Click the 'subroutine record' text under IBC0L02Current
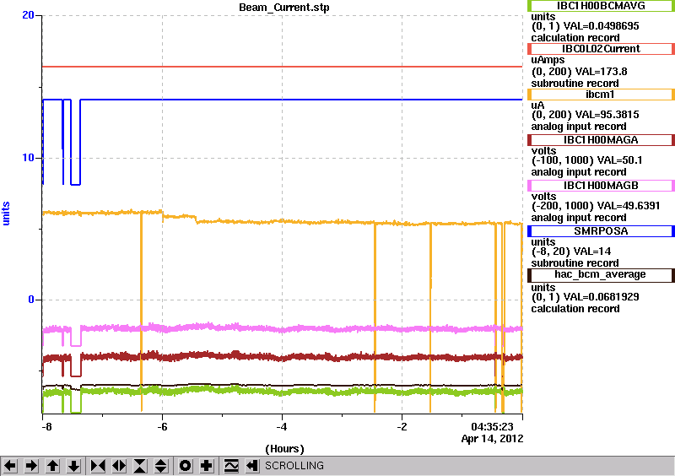Image resolution: width=675 pixels, height=476 pixels. (575, 84)
